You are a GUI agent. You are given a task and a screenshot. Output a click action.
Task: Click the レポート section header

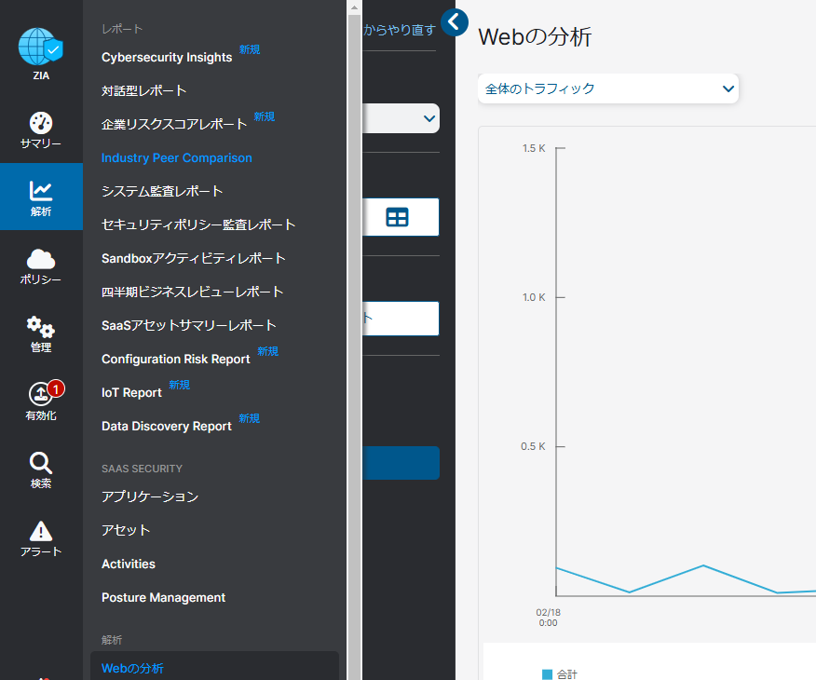click(x=122, y=29)
